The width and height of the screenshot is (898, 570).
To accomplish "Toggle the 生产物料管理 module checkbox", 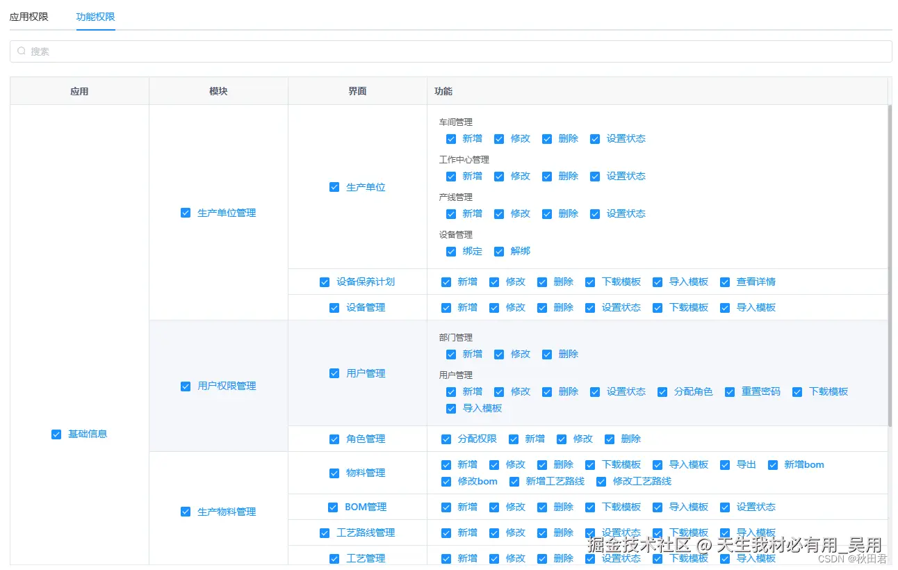I will (186, 512).
